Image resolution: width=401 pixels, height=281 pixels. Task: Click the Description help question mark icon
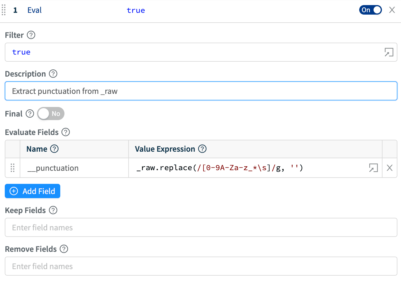point(53,74)
